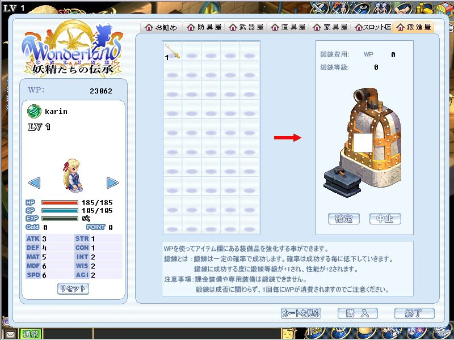Click the SPD stat label
The width and height of the screenshot is (454, 340).
click(x=33, y=275)
